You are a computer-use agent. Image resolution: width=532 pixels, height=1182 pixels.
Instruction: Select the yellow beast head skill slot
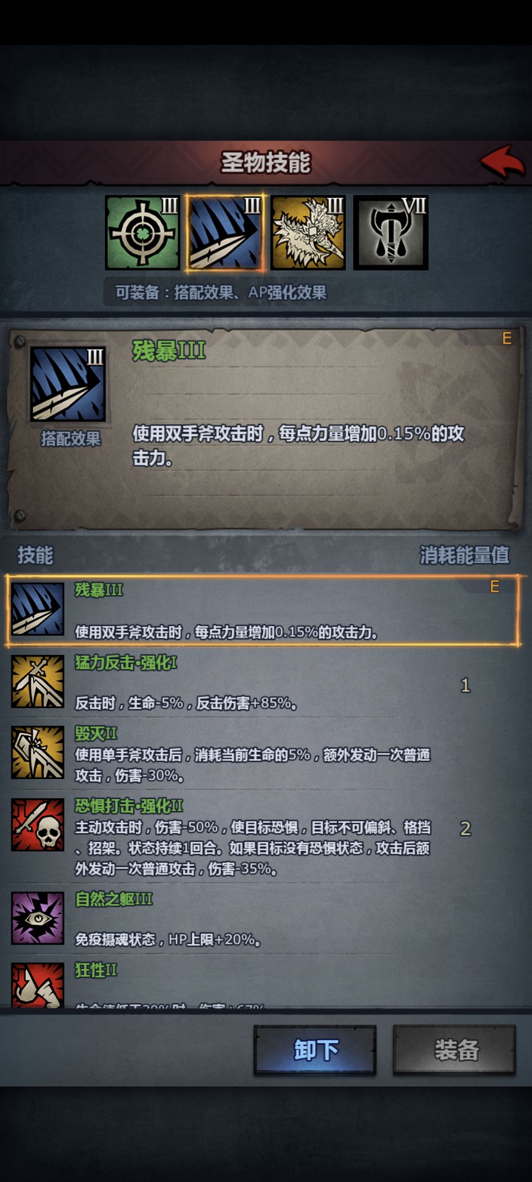point(308,232)
